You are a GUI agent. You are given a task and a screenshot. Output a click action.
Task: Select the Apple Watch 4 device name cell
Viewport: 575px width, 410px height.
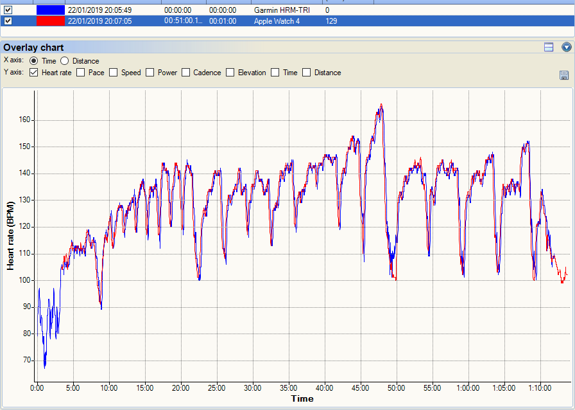pyautogui.click(x=277, y=21)
